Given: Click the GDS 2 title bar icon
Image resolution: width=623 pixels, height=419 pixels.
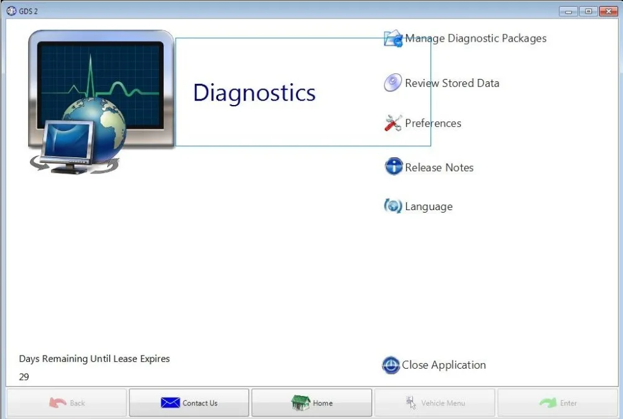Looking at the screenshot, I should (11, 11).
